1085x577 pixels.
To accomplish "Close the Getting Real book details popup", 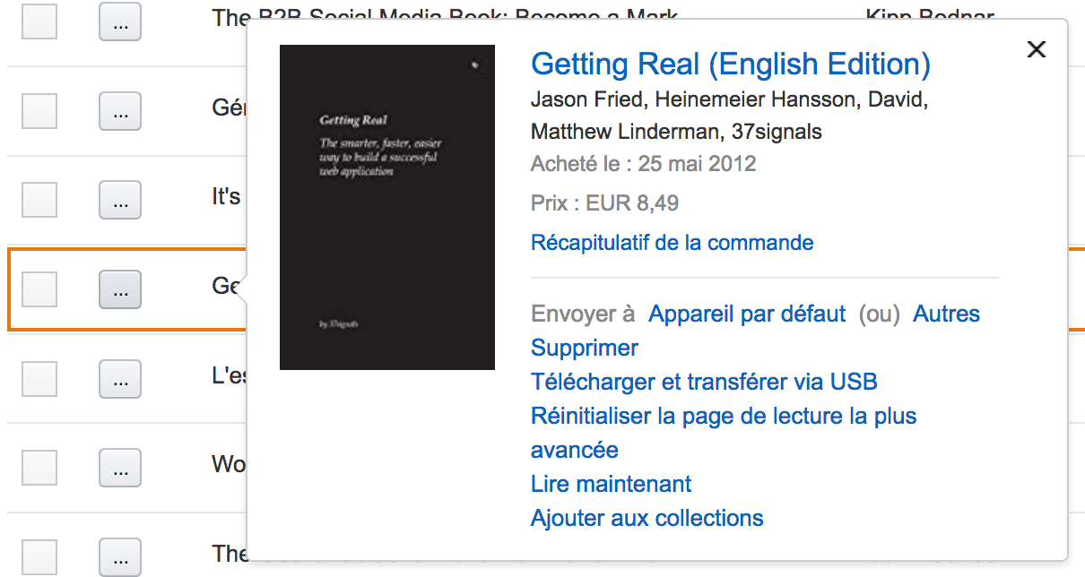I will pyautogui.click(x=1036, y=49).
